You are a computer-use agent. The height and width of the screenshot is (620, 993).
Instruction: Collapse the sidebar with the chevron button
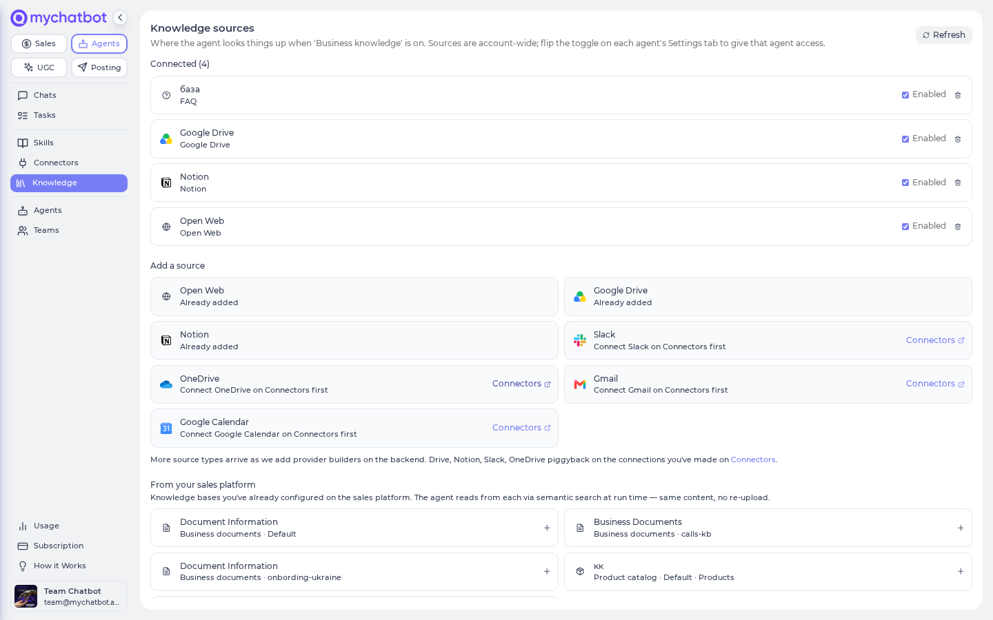click(x=120, y=18)
